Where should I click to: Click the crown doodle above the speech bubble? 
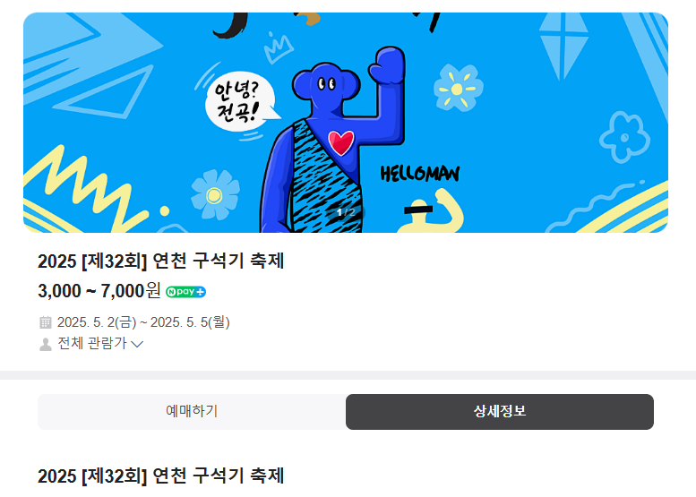[278, 47]
